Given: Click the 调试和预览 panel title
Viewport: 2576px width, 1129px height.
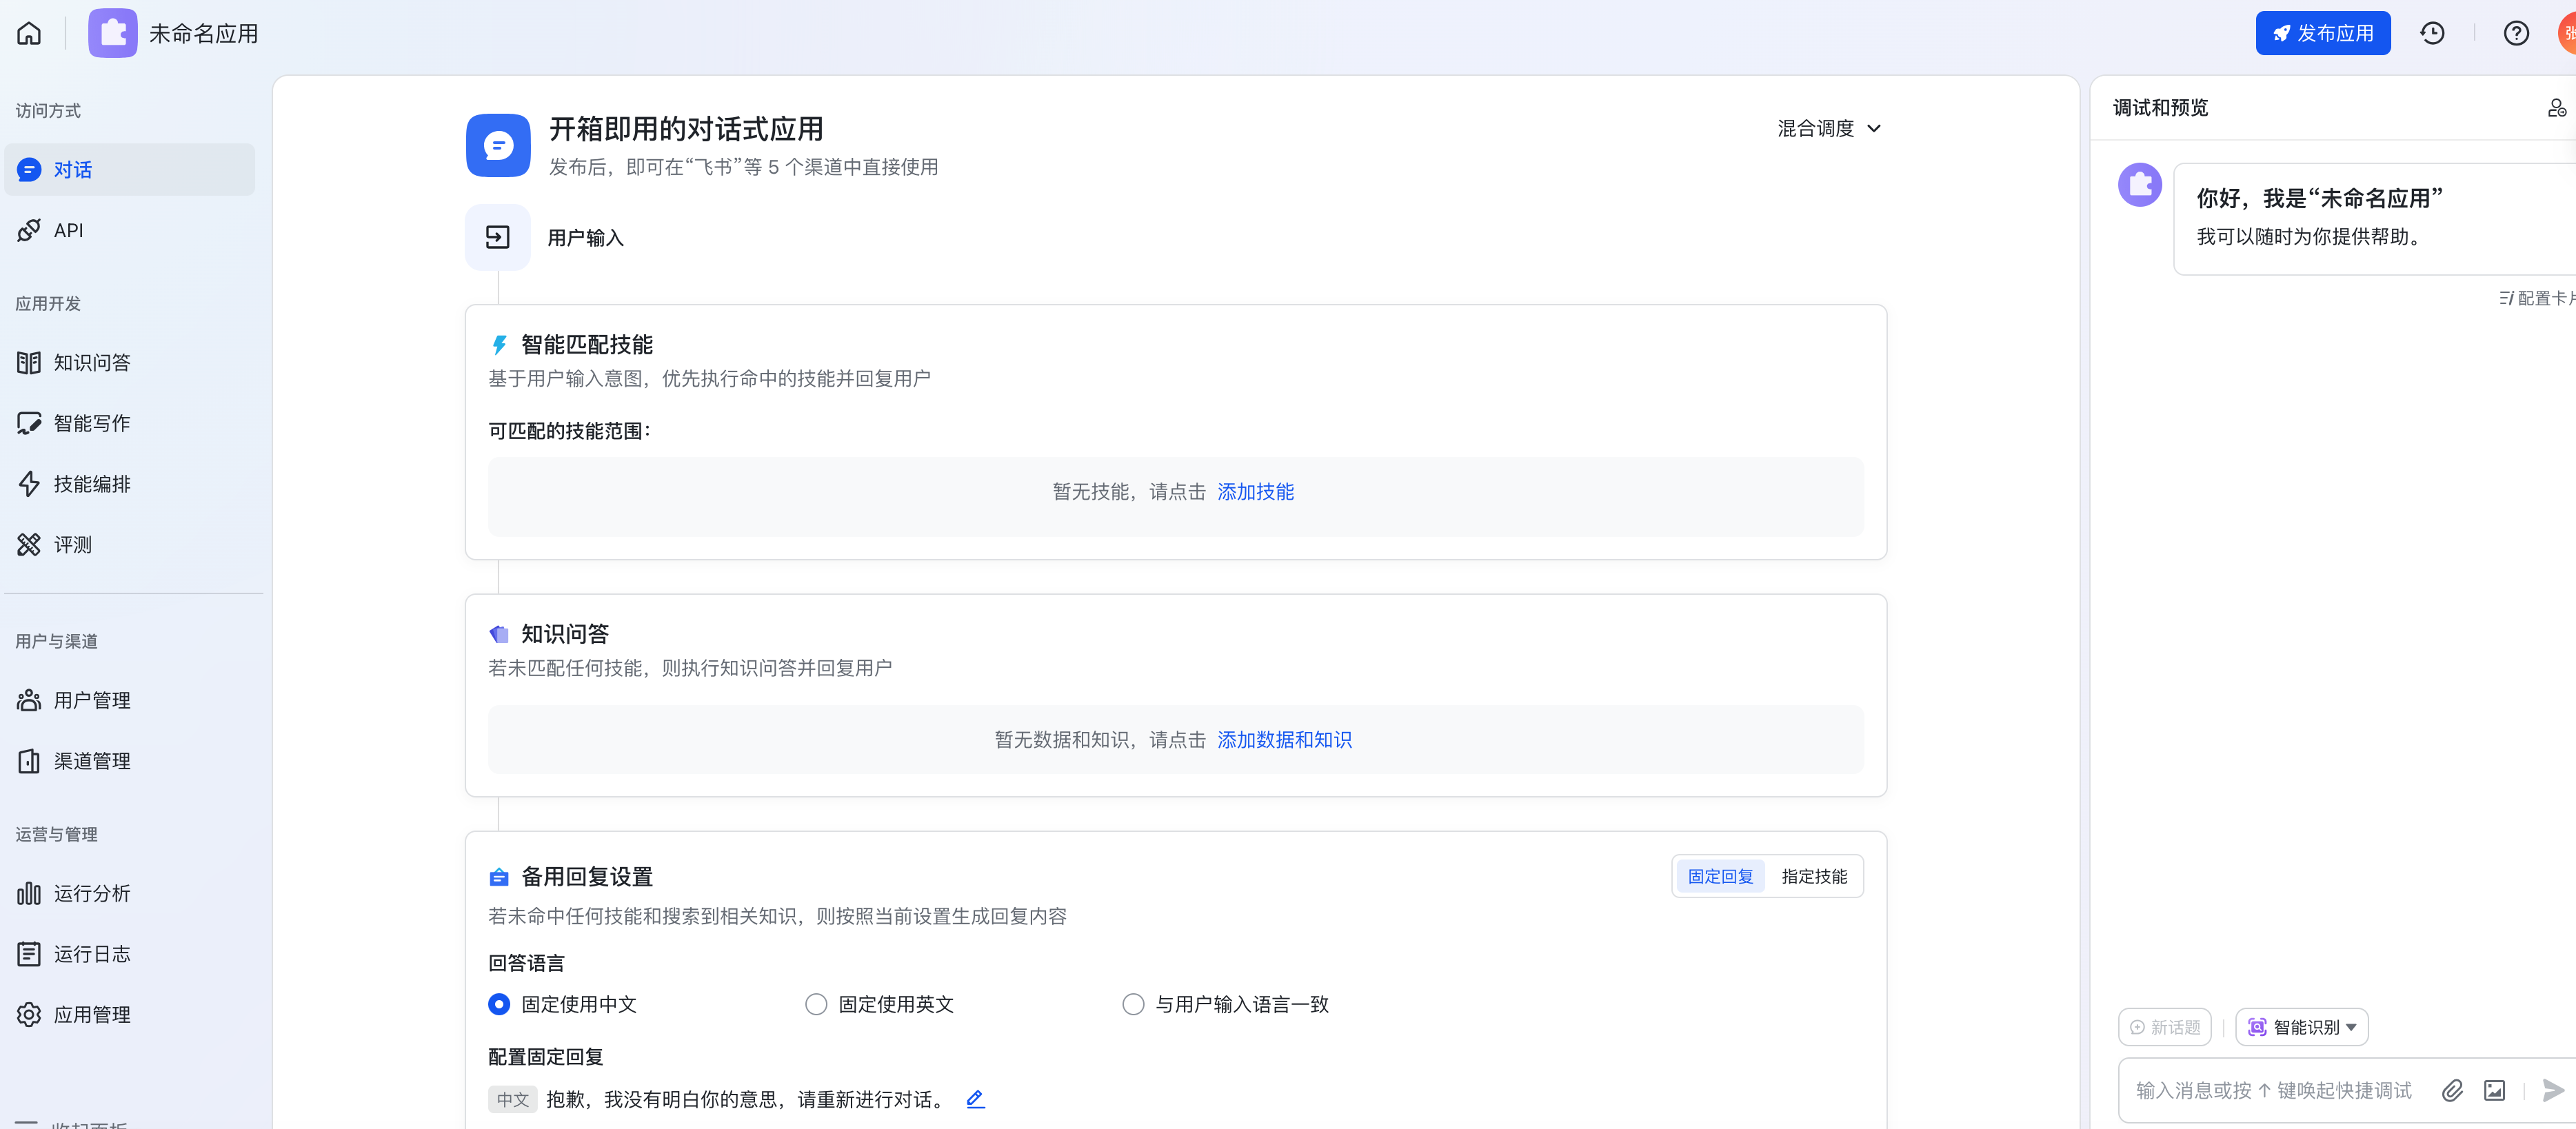Looking at the screenshot, I should [2160, 108].
